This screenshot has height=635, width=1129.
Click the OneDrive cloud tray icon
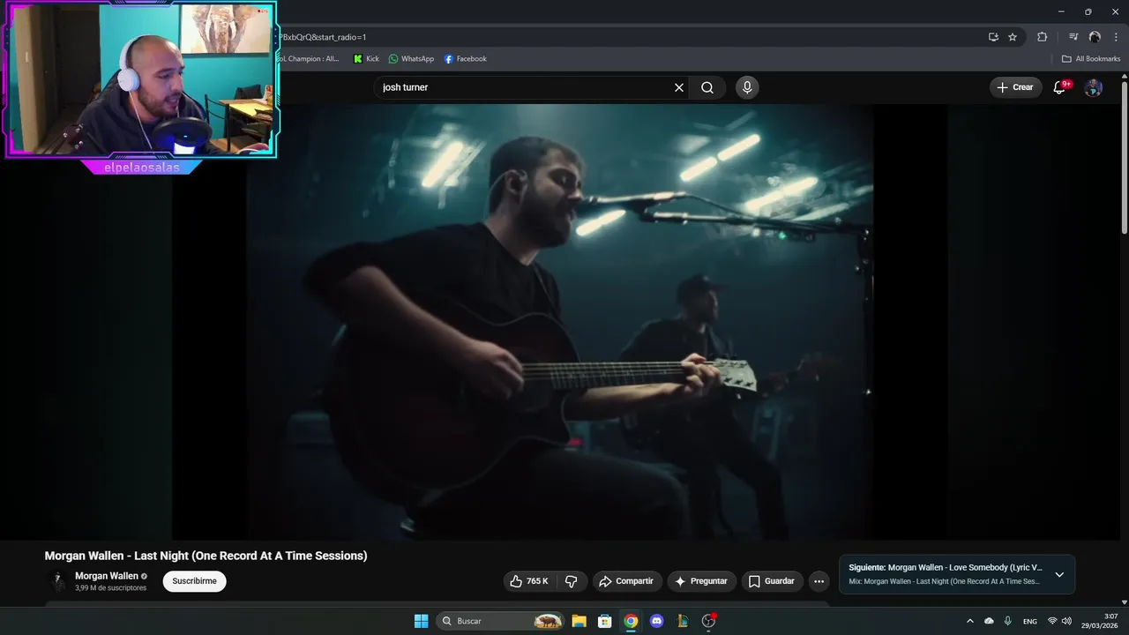tap(989, 621)
